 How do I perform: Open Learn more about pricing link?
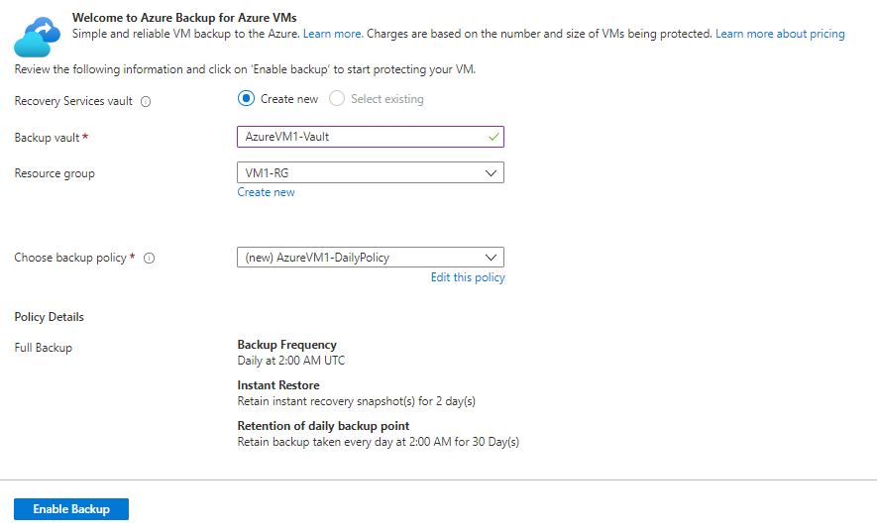[780, 34]
